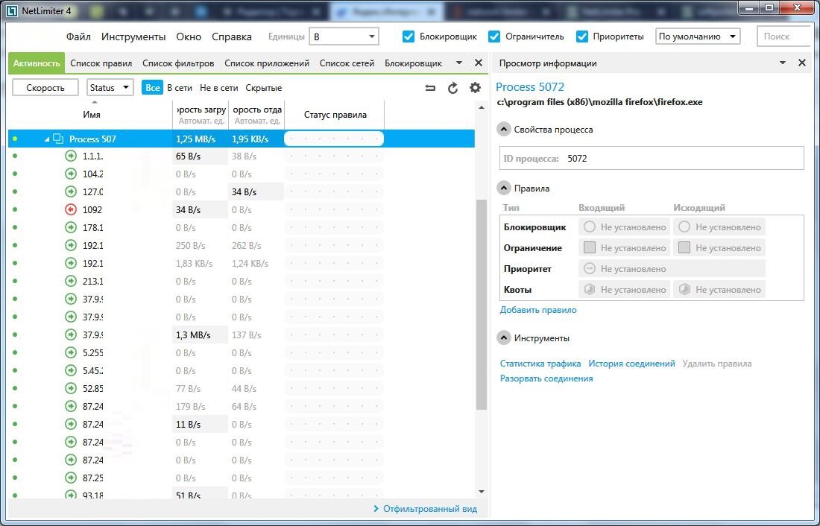Open the По умолчанию dropdown
820x526 pixels.
(698, 35)
